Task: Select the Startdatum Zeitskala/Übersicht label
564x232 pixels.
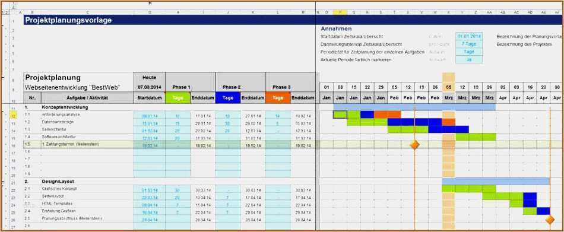Action: pyautogui.click(x=351, y=36)
